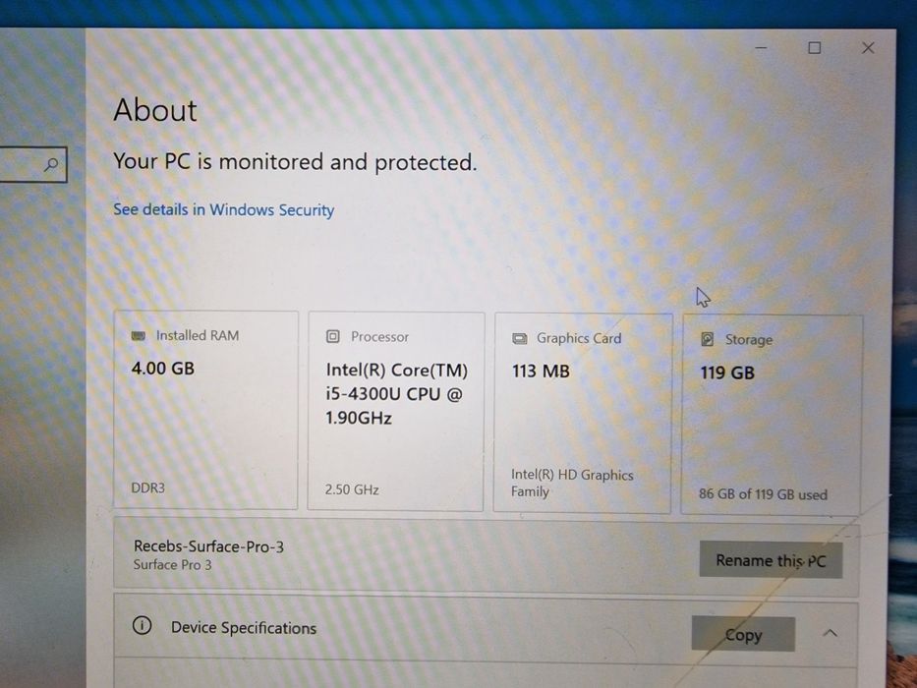Click the Installed RAM label
The image size is (917, 688).
198,336
